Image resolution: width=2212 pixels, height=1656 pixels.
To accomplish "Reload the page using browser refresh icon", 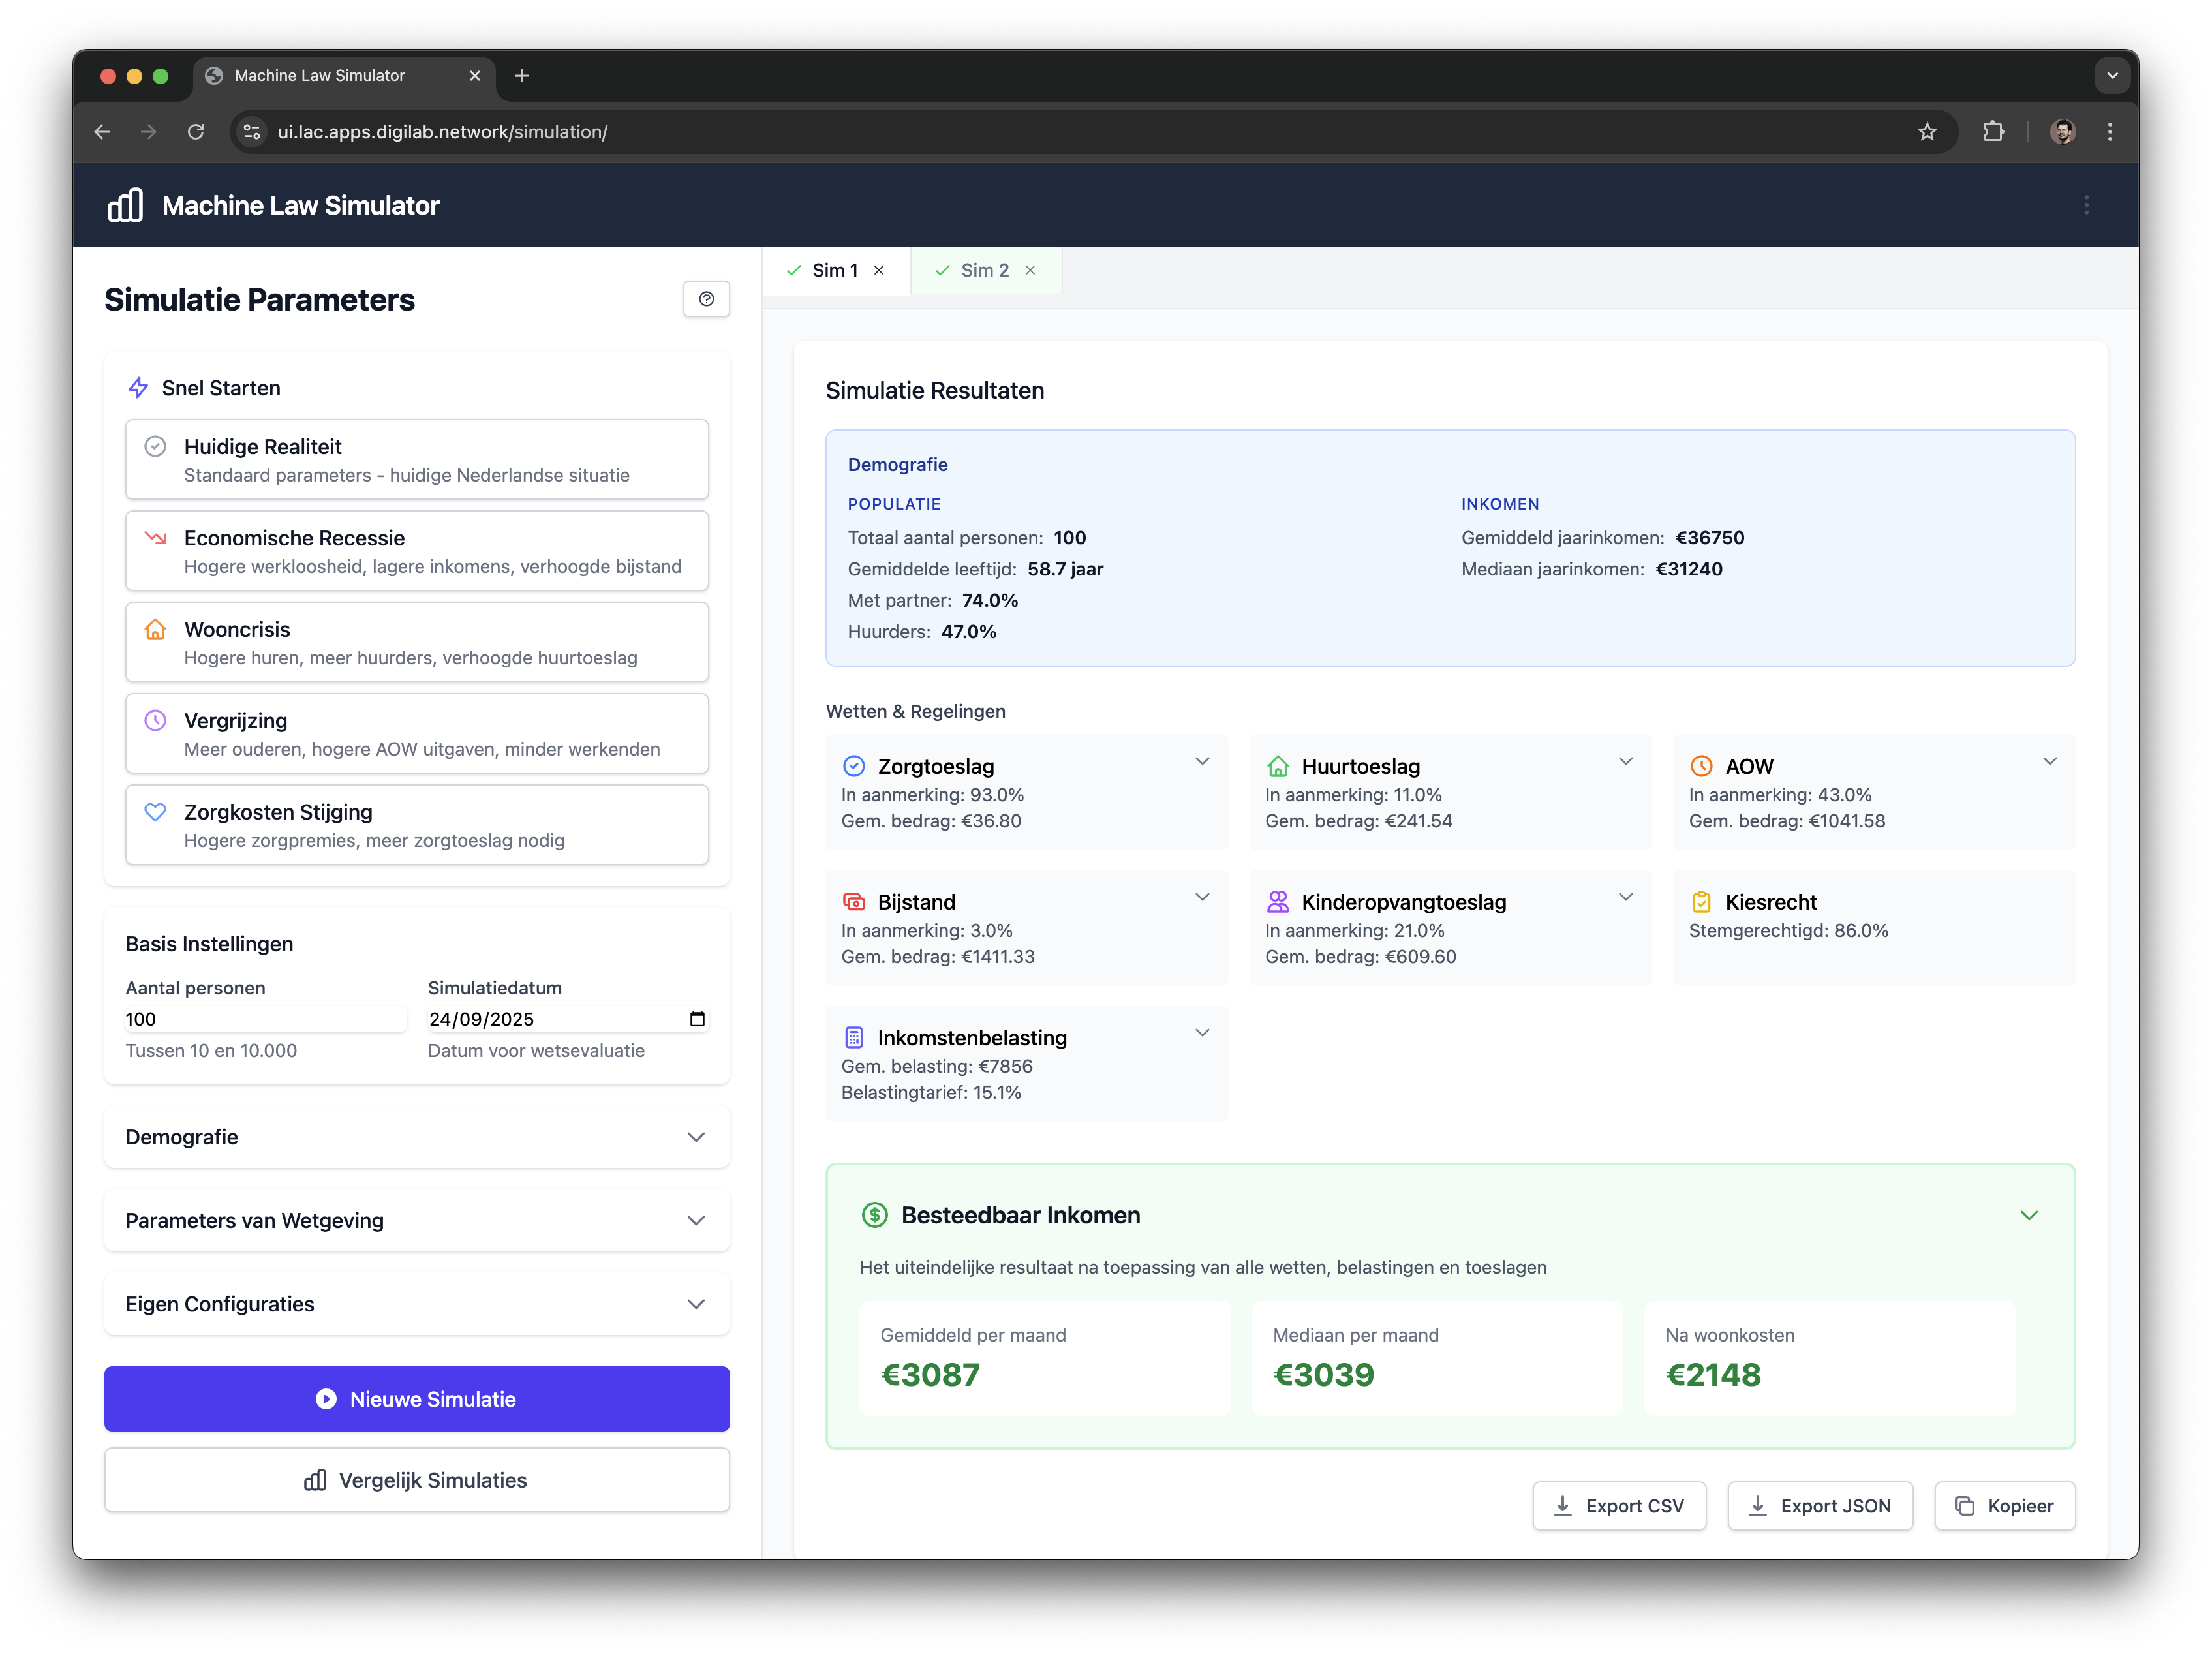I will pos(196,132).
